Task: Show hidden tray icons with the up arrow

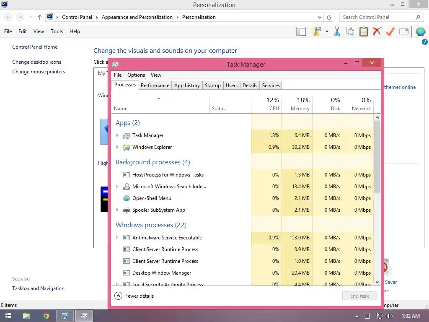Action: point(357,316)
